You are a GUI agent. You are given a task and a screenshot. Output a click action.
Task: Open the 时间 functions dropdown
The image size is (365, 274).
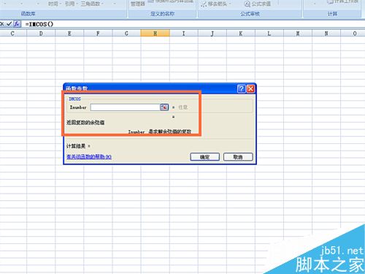(x=55, y=4)
